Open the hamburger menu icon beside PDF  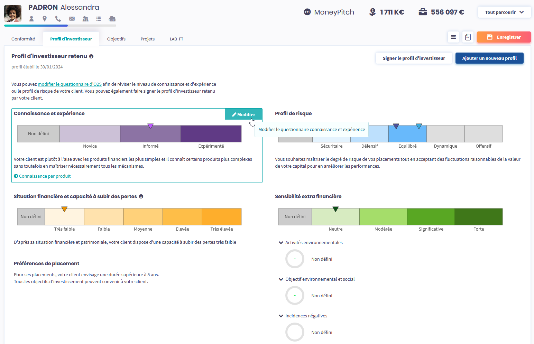(x=453, y=37)
